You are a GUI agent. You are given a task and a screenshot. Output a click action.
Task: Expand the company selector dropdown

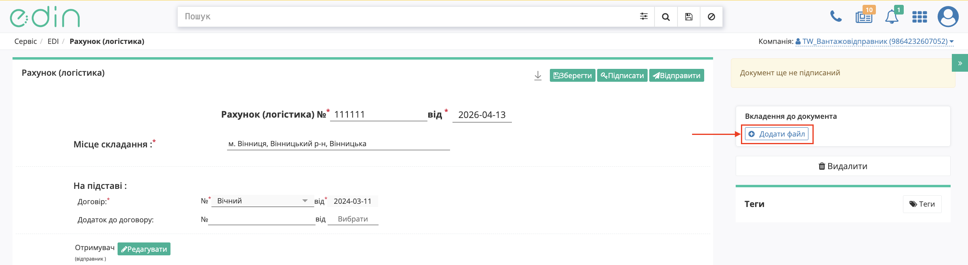[x=874, y=41]
